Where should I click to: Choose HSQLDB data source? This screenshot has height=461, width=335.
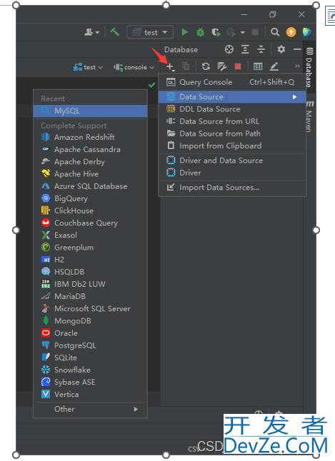point(91,272)
